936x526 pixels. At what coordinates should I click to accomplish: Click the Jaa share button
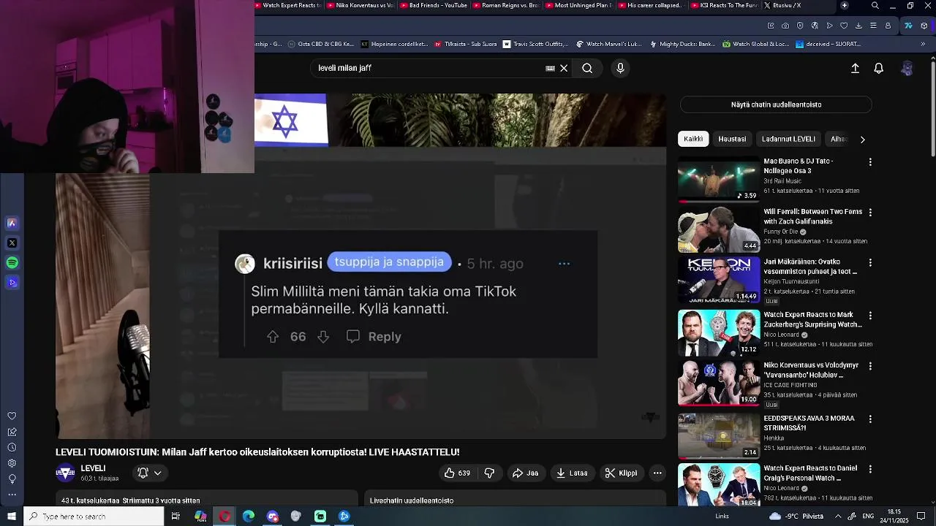point(525,473)
